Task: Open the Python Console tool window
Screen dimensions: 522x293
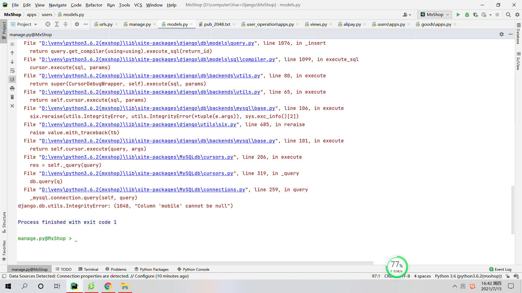Action: (x=193, y=269)
